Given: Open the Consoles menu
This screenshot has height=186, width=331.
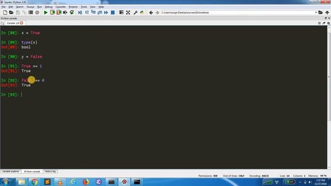Looking at the screenshot, I should pyautogui.click(x=61, y=7).
